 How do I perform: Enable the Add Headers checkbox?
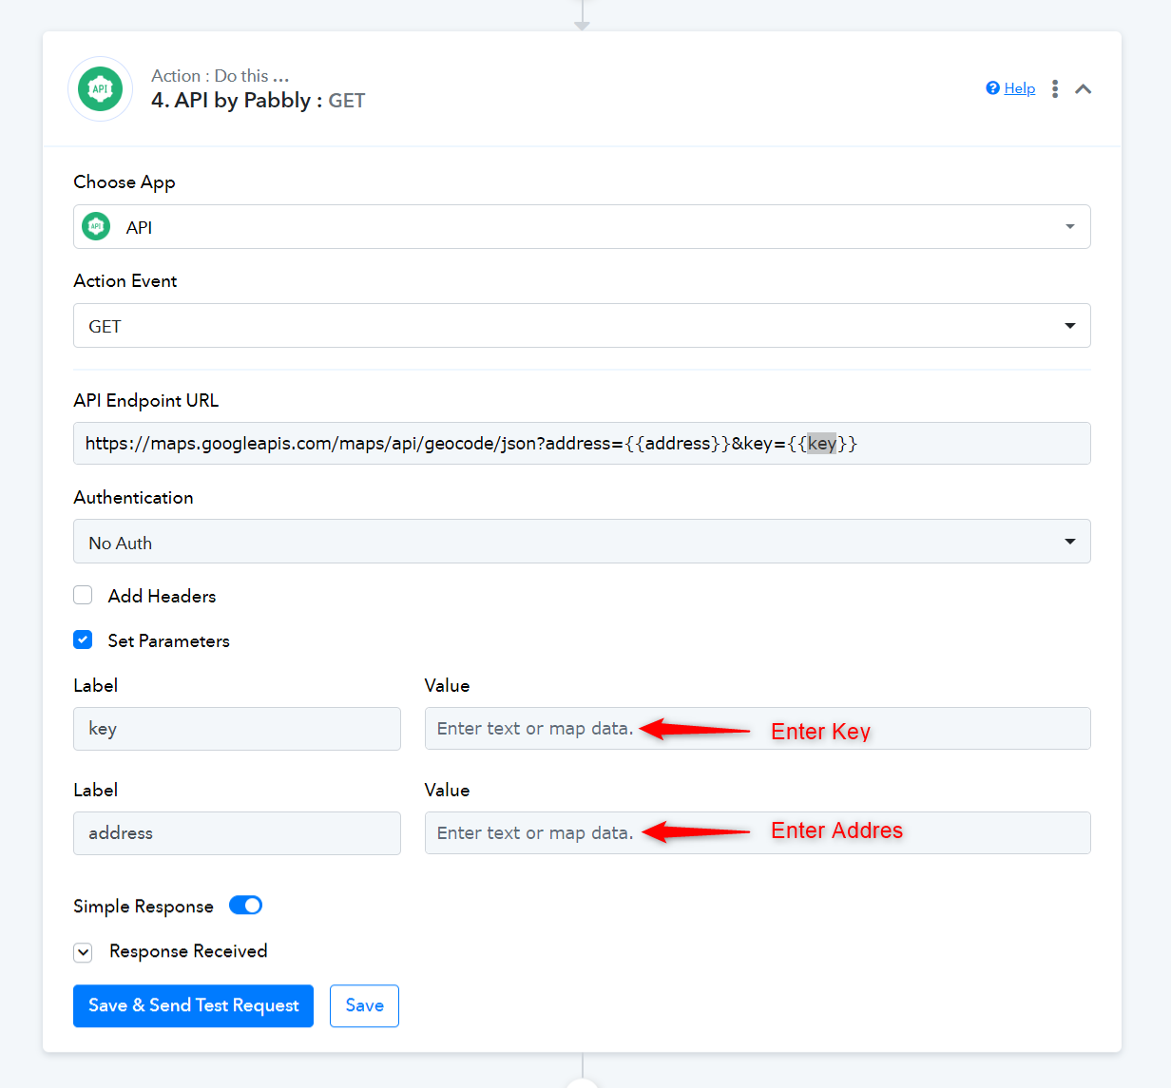[x=83, y=595]
